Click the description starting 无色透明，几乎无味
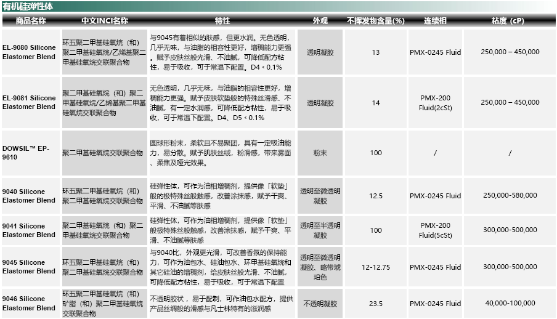Screen dimensions: 557x319 [222, 102]
